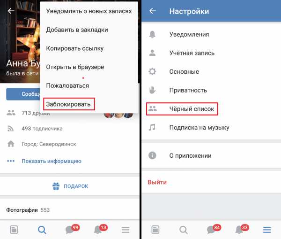Tap the search magnifier in left bottom bar
The image size is (281, 239).
tap(42, 230)
